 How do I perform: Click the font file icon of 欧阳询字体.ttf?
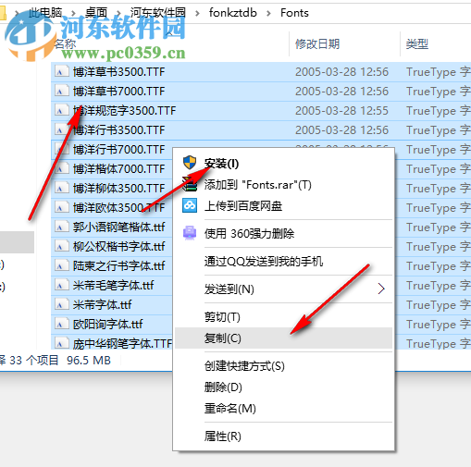(62, 324)
